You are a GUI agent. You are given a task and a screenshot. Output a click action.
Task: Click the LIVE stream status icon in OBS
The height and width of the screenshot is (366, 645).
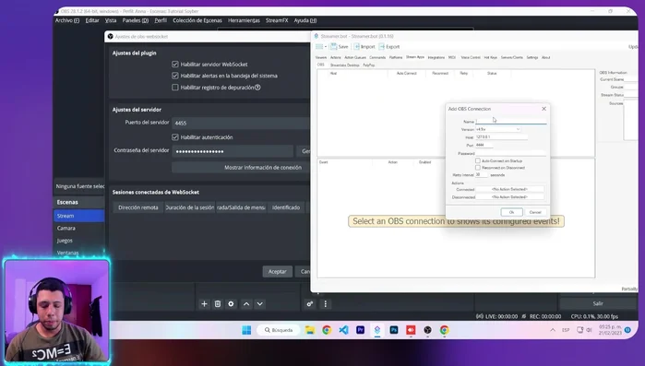point(480,316)
